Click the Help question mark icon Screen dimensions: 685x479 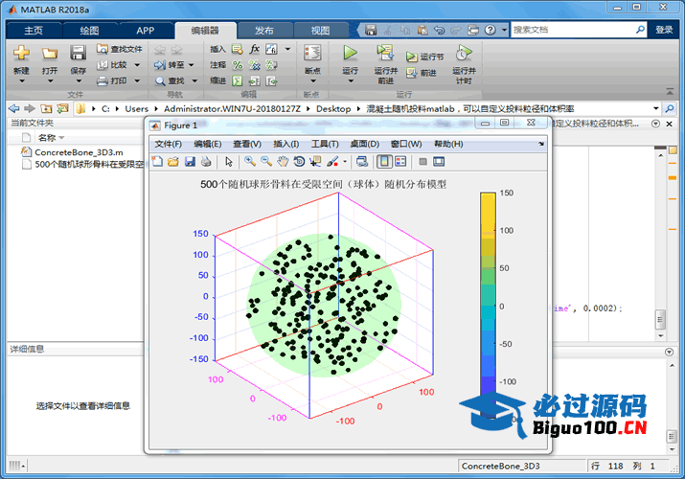tap(491, 30)
